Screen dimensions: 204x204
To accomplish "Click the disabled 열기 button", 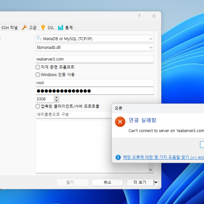I will coord(72,183).
